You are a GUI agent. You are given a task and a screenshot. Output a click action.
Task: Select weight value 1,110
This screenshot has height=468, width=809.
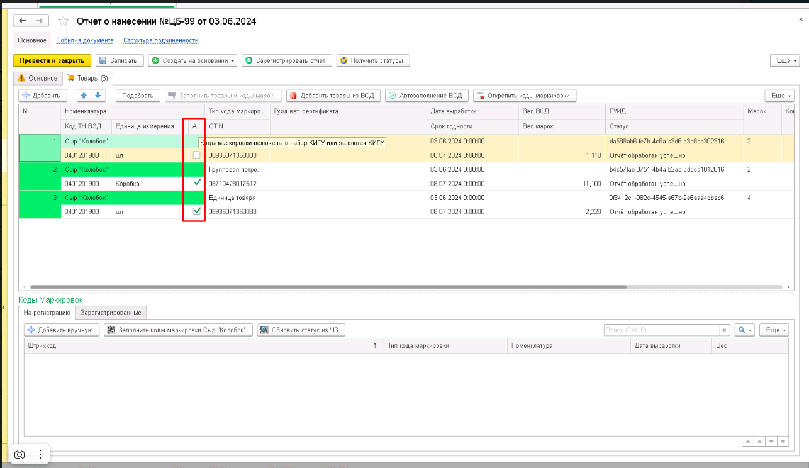pos(561,155)
